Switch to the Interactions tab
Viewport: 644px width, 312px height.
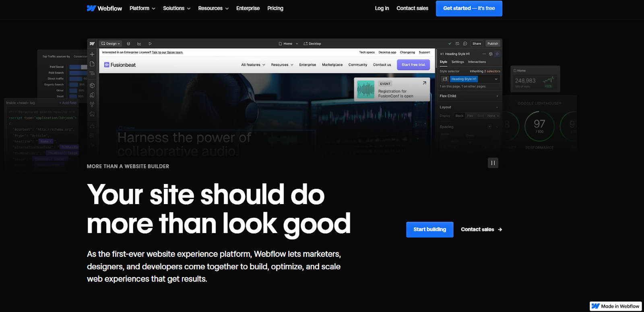[477, 62]
